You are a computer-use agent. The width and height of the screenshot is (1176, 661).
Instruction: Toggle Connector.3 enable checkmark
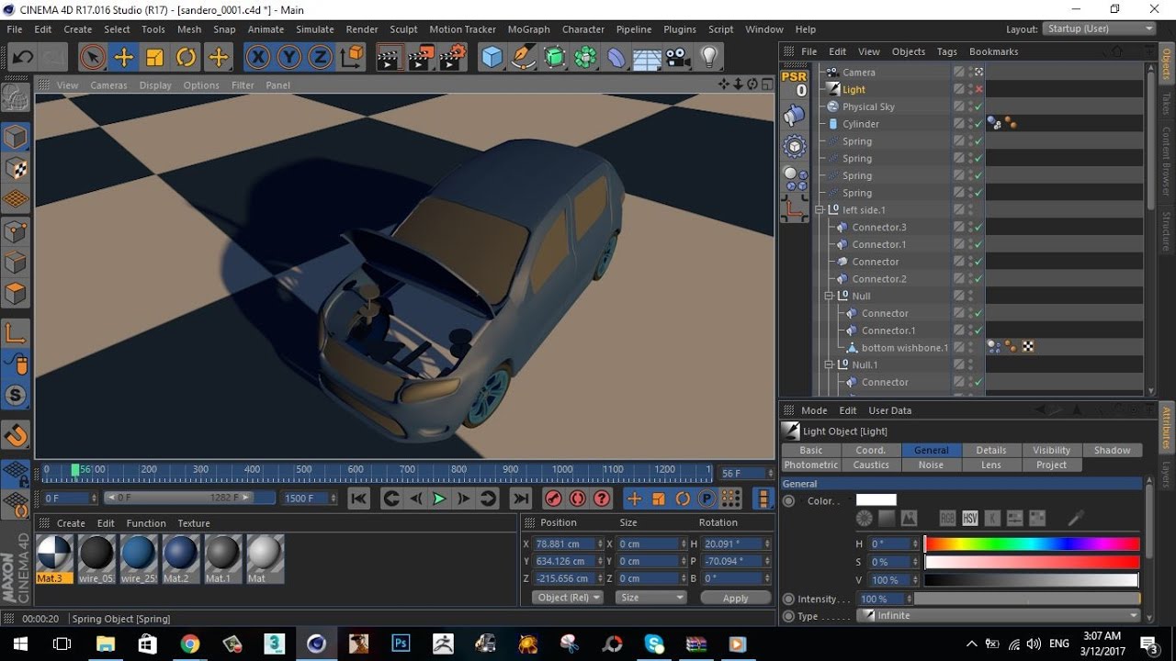click(x=978, y=228)
